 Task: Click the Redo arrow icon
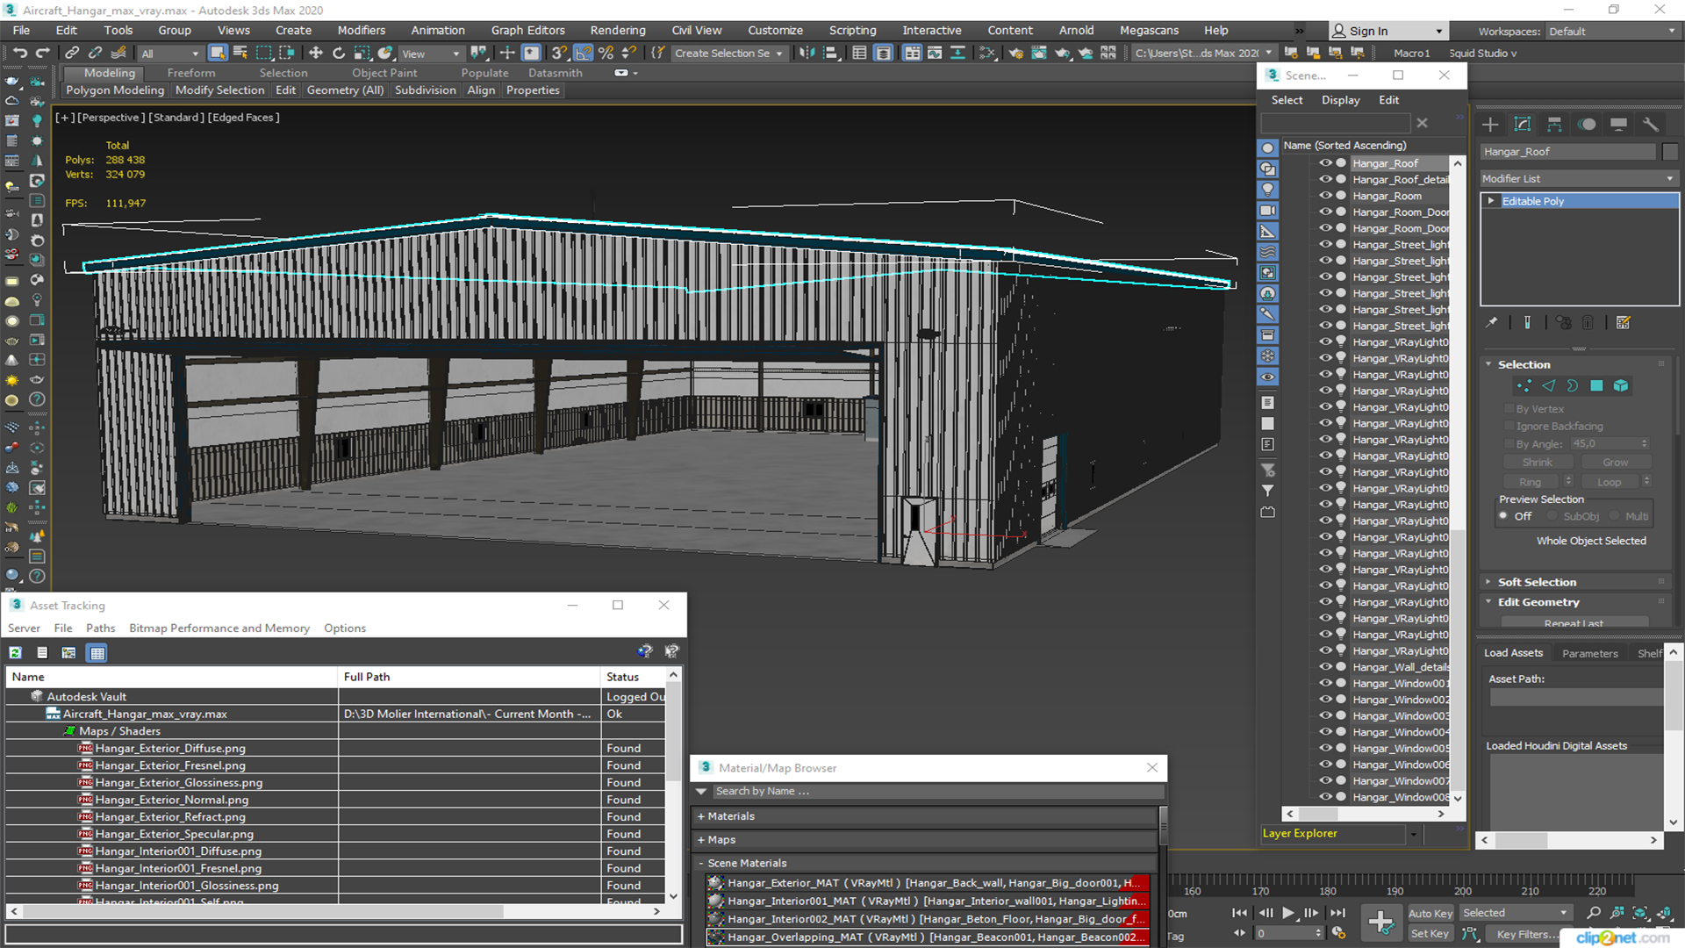pyautogui.click(x=42, y=53)
